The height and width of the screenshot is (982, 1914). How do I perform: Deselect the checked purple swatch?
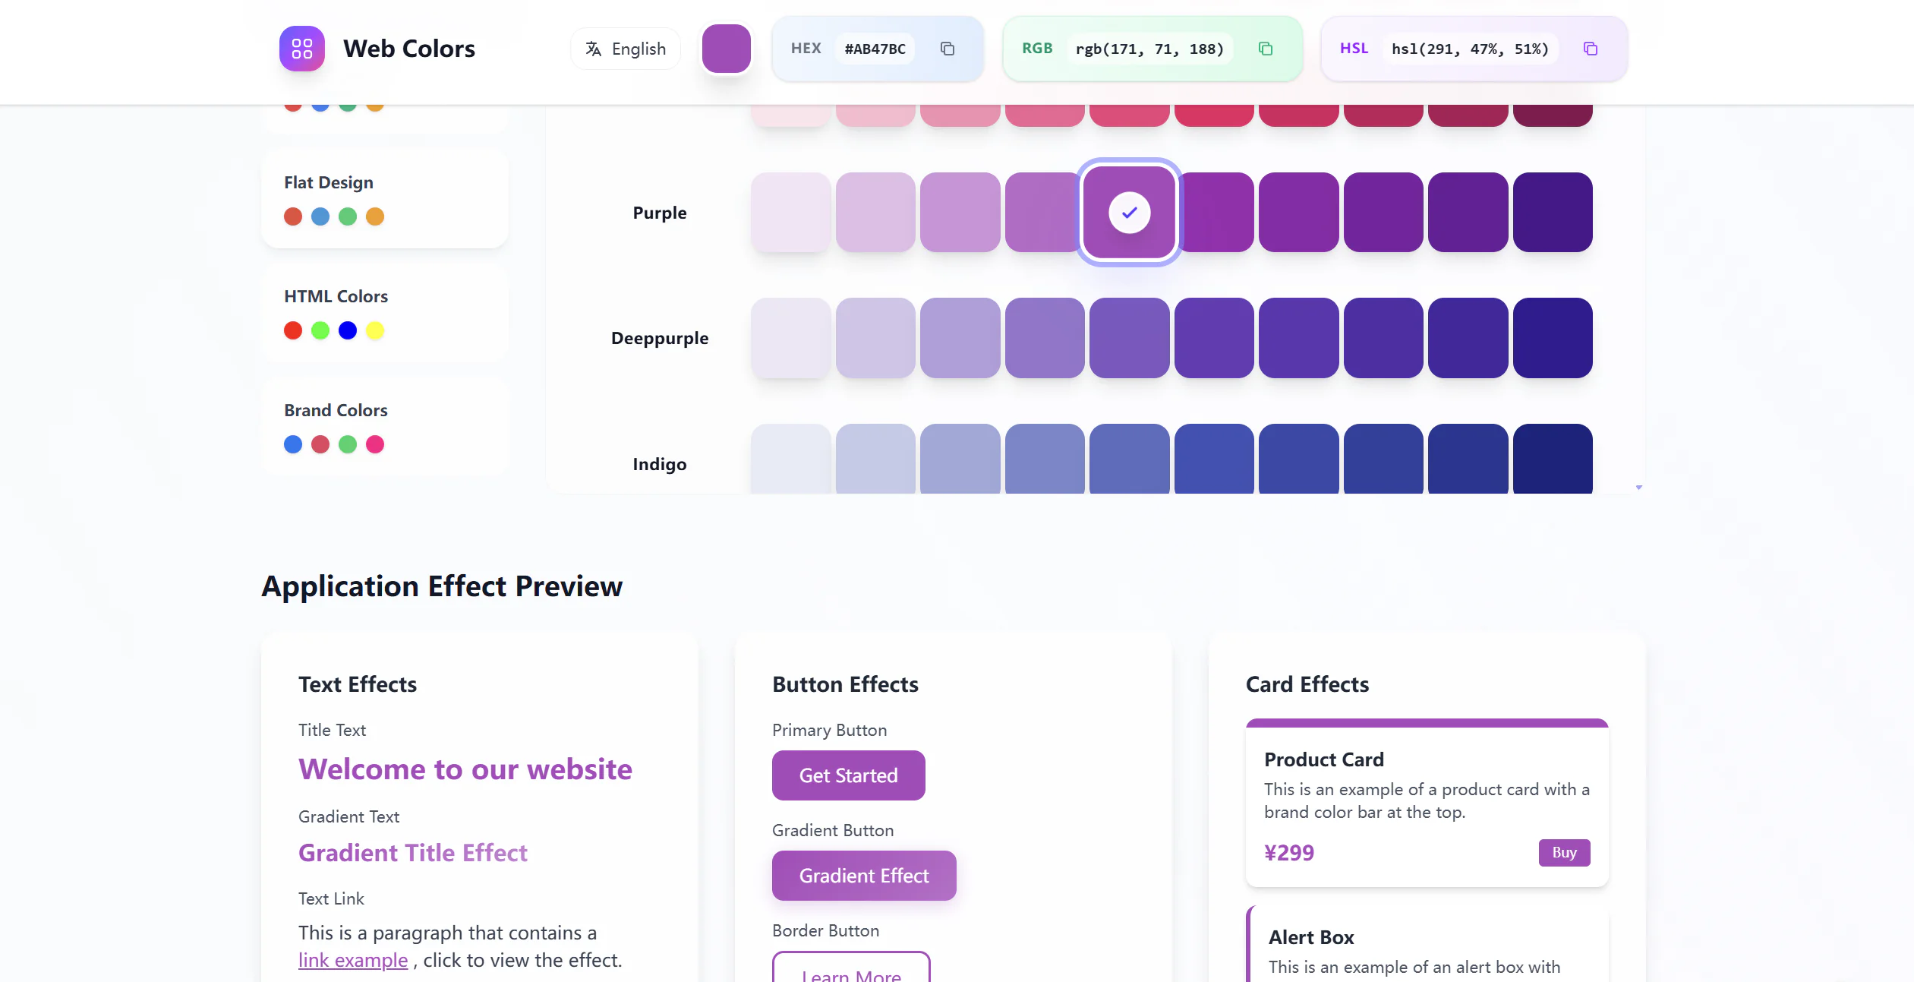1128,212
